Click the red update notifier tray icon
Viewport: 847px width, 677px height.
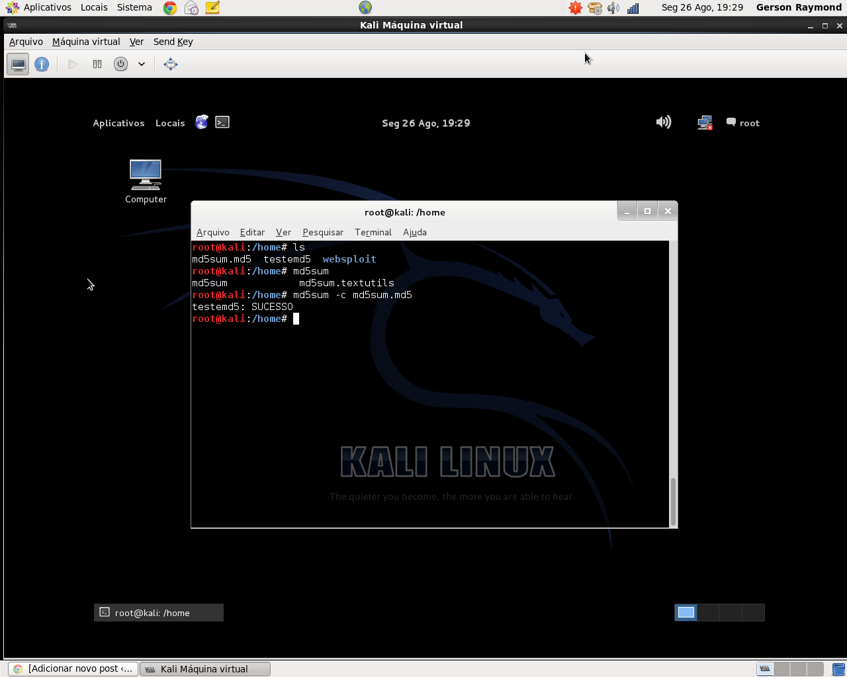click(576, 8)
